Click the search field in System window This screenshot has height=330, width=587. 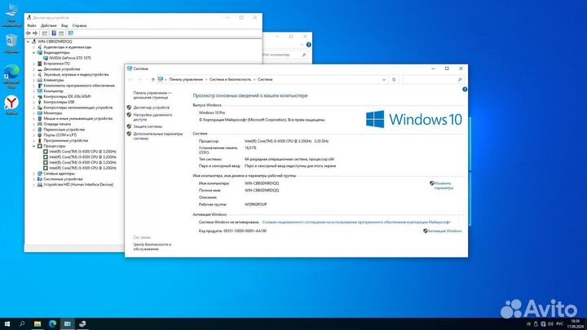point(433,80)
